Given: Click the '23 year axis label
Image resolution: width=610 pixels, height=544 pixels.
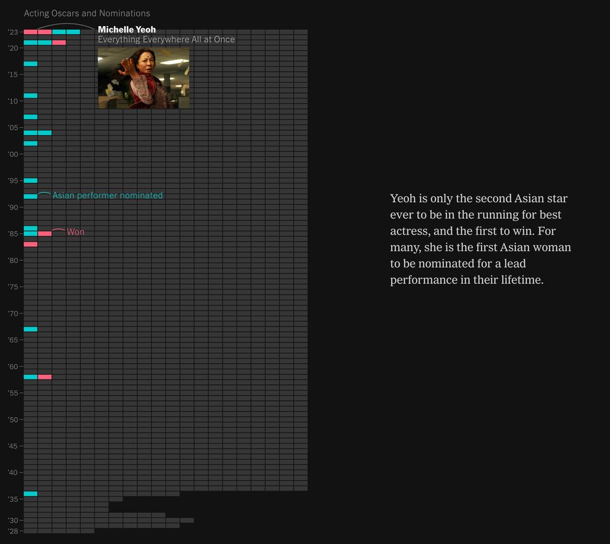Looking at the screenshot, I should pos(13,32).
